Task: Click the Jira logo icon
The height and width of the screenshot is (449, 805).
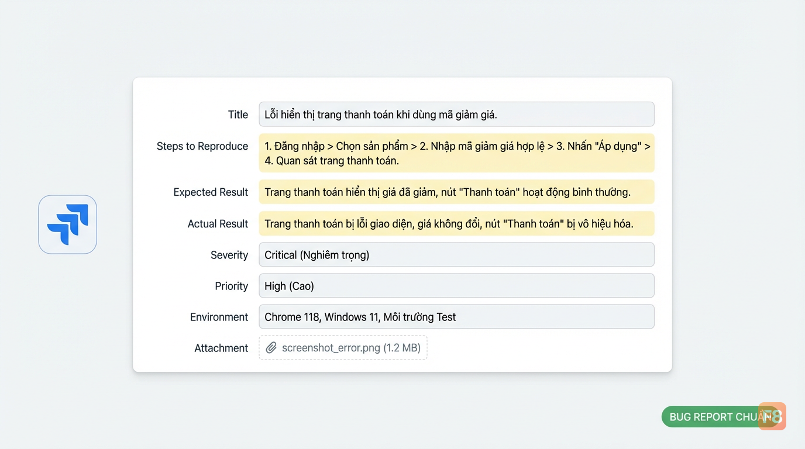Action: pos(67,224)
